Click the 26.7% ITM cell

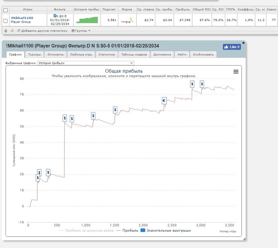click(232, 20)
